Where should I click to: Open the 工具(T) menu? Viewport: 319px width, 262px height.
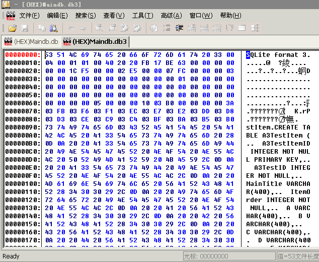[x=142, y=16]
